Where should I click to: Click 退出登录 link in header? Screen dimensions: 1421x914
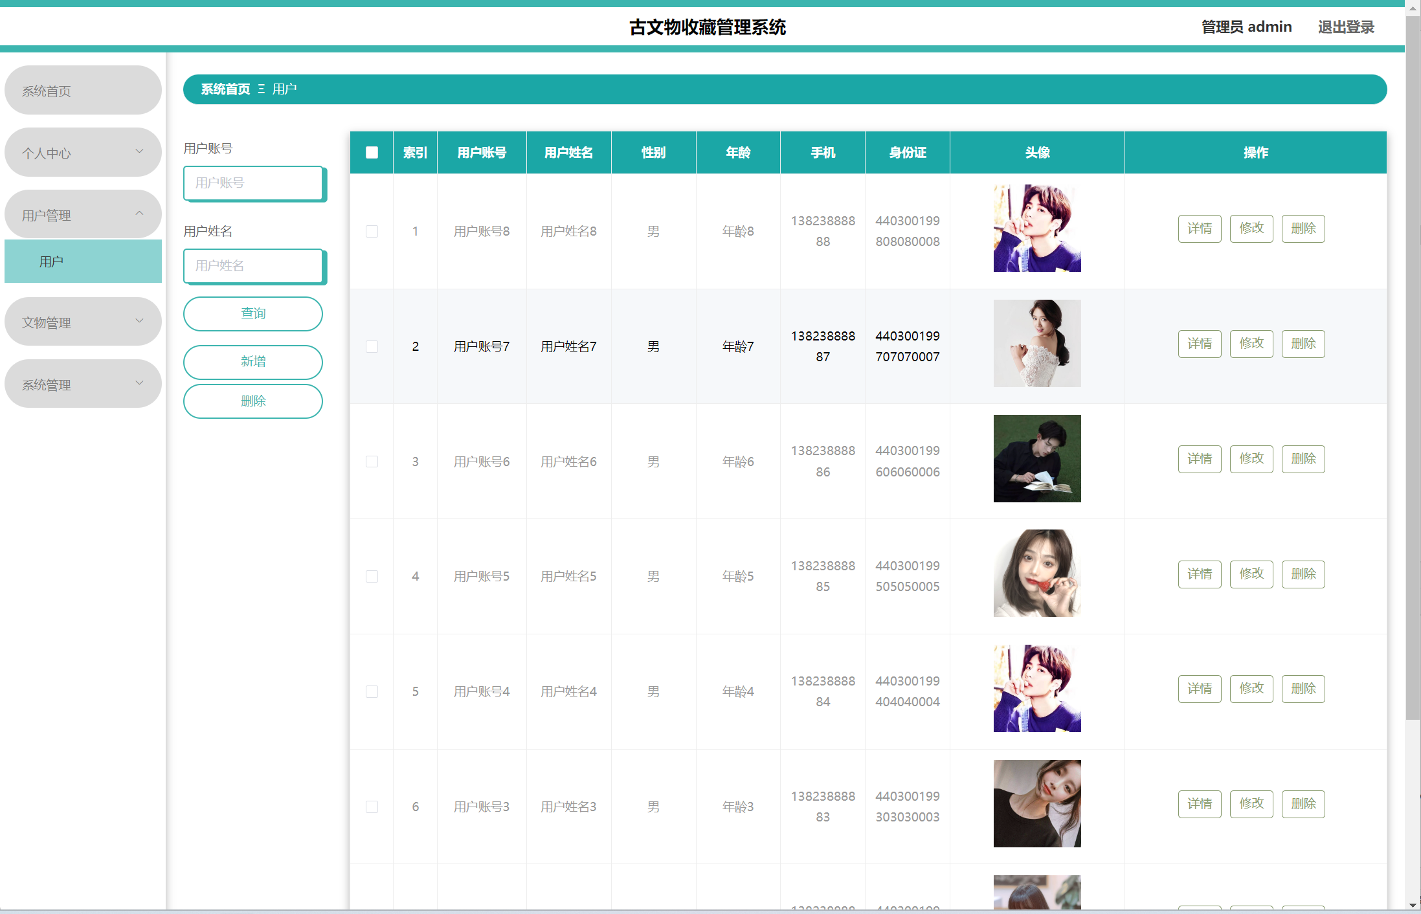coord(1345,27)
